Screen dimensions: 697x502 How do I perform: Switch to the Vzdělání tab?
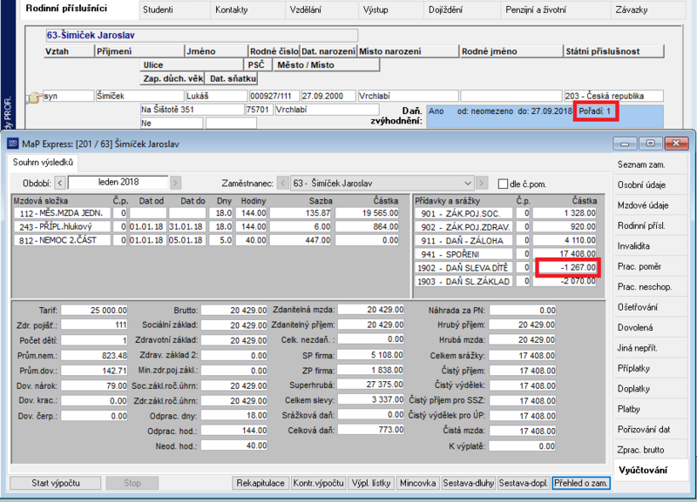306,10
